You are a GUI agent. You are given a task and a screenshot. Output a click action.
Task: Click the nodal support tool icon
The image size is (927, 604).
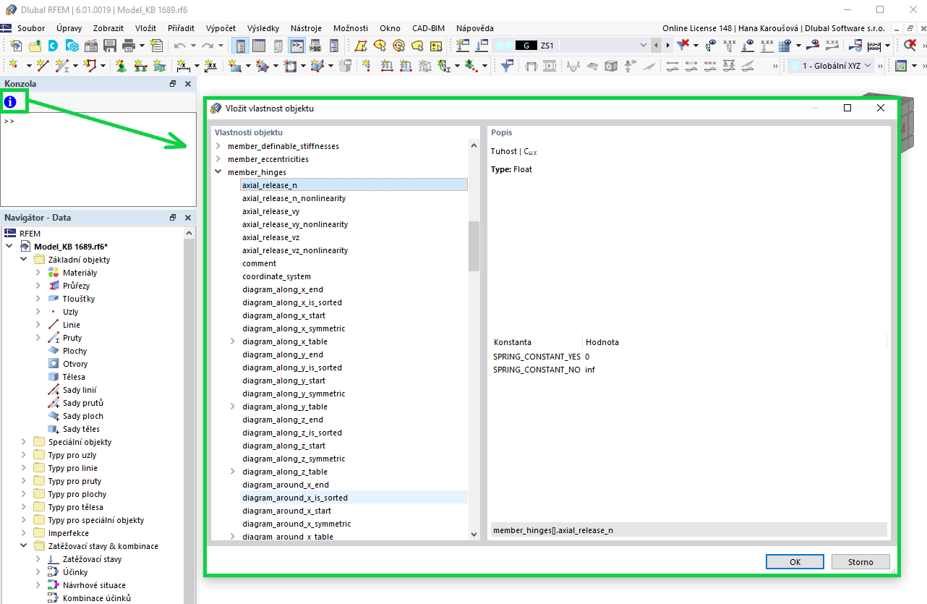coord(121,66)
